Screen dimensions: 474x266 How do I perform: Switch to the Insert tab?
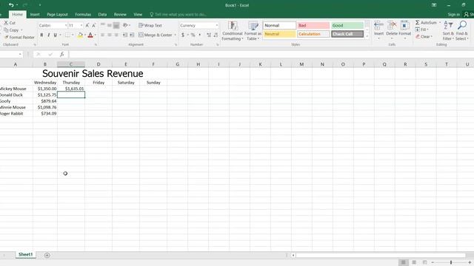coord(35,14)
